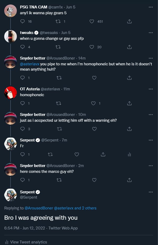Share Serpent's "Fr" tweet
This screenshot has height=245, width=158.
103,154
